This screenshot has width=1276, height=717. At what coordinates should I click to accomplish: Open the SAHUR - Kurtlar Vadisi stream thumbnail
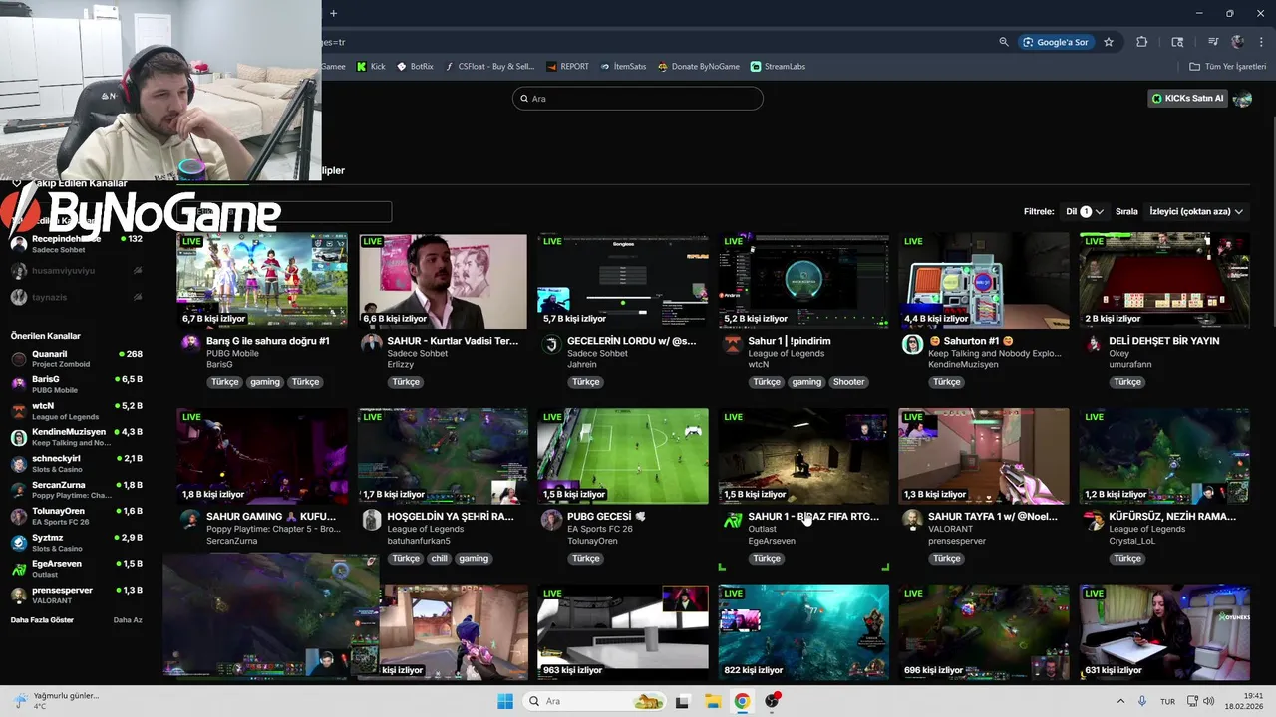click(443, 280)
